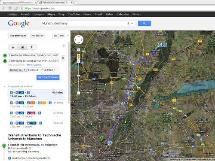215x161 pixels.
Task: Click green marker B on map
Action: pyautogui.click(x=101, y=138)
